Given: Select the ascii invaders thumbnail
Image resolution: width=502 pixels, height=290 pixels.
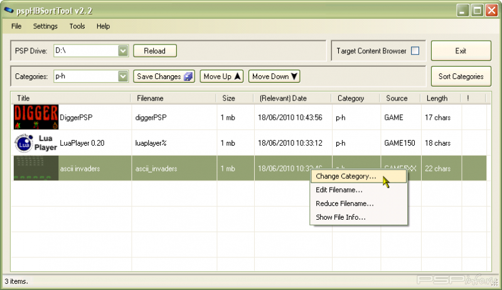Looking at the screenshot, I should coord(36,168).
